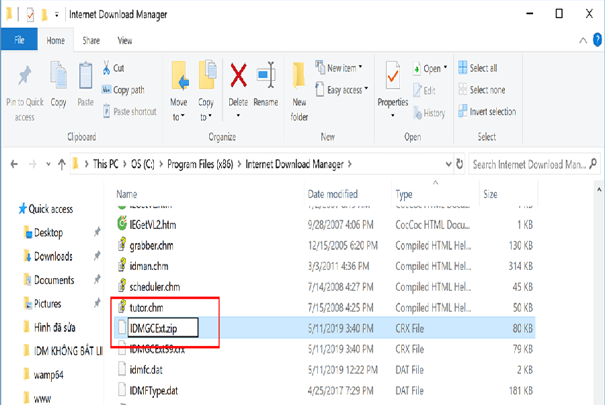Image resolution: width=605 pixels, height=405 pixels.
Task: Open the wamp64 sidebar folder
Action: click(x=43, y=375)
